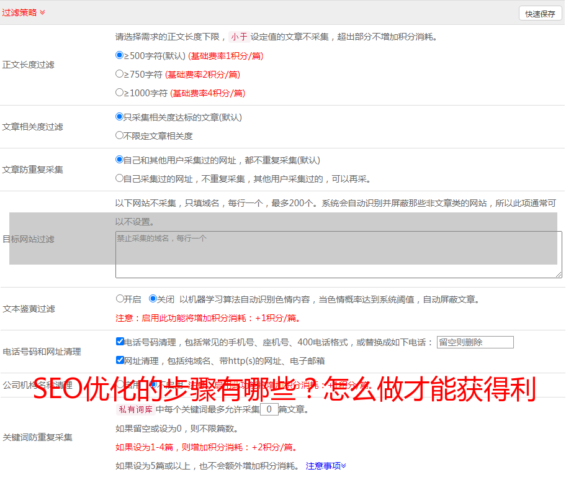Screen dimensions: 566x477
Task: Toggle the 电话号码清理 checkbox
Action: [120, 342]
